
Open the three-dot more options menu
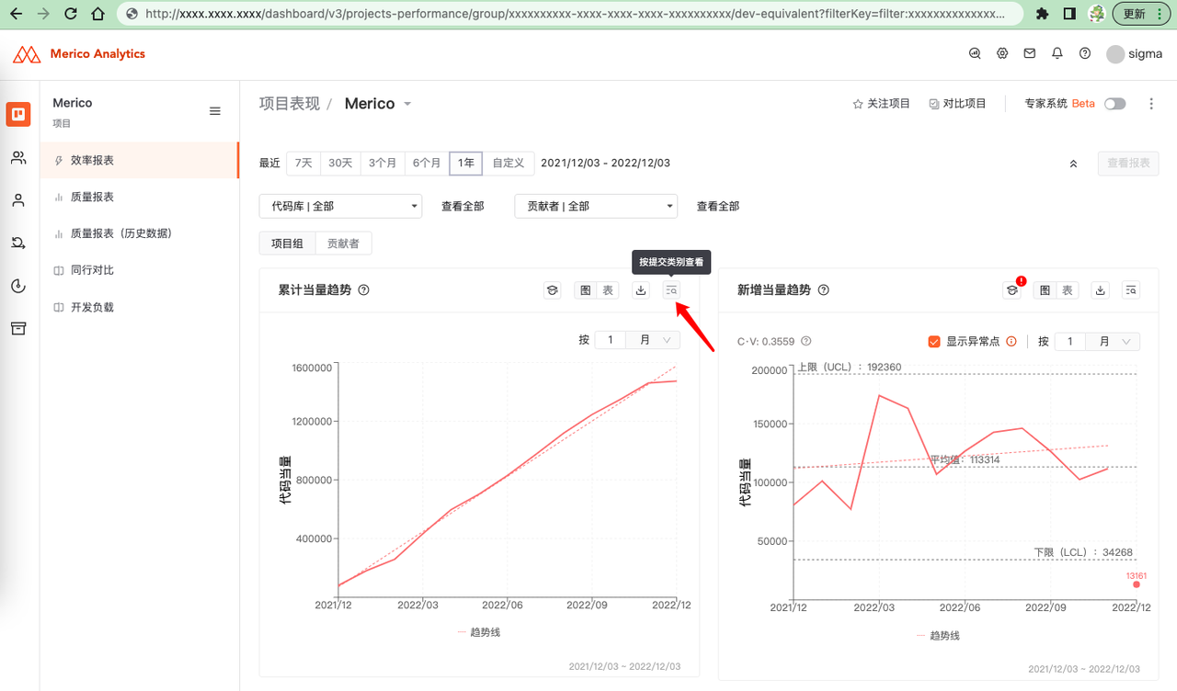coord(1151,104)
